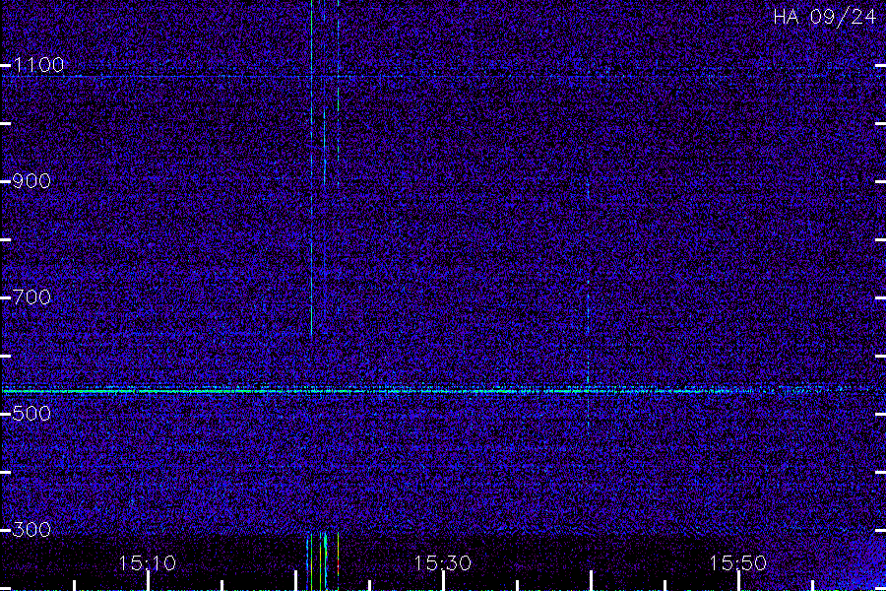
Task: Click the faint horizontal line just below 1100
Action: (x=443, y=76)
